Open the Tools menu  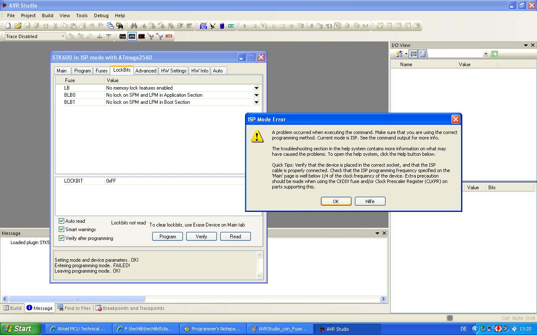point(82,15)
